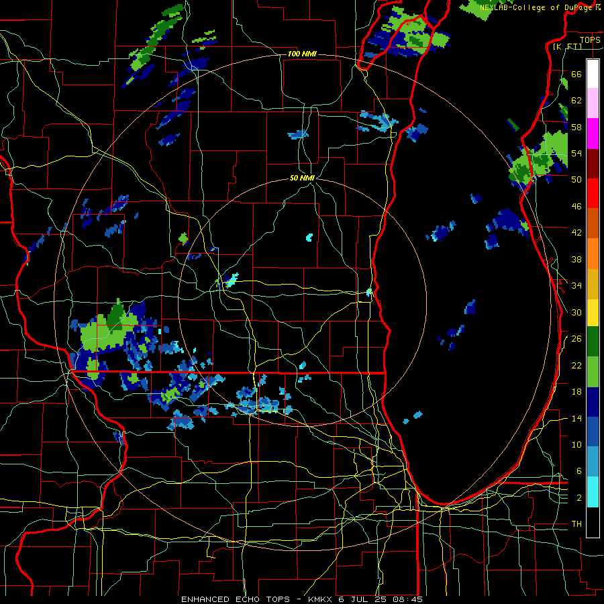Select the "54" legend value
This screenshot has width=604, height=604.
click(x=576, y=153)
